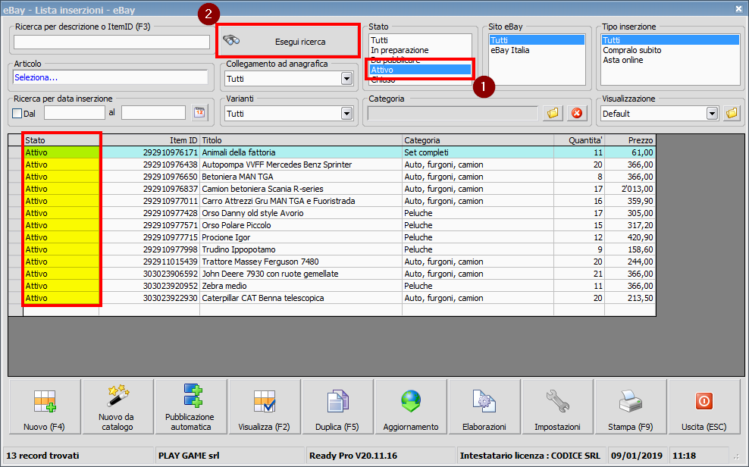Click Item ID 292910976171 cell
Image resolution: width=749 pixels, height=467 pixels.
click(149, 153)
